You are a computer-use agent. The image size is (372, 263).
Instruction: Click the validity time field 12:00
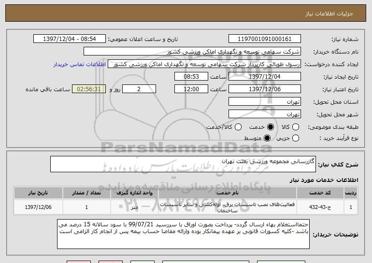click(x=191, y=89)
